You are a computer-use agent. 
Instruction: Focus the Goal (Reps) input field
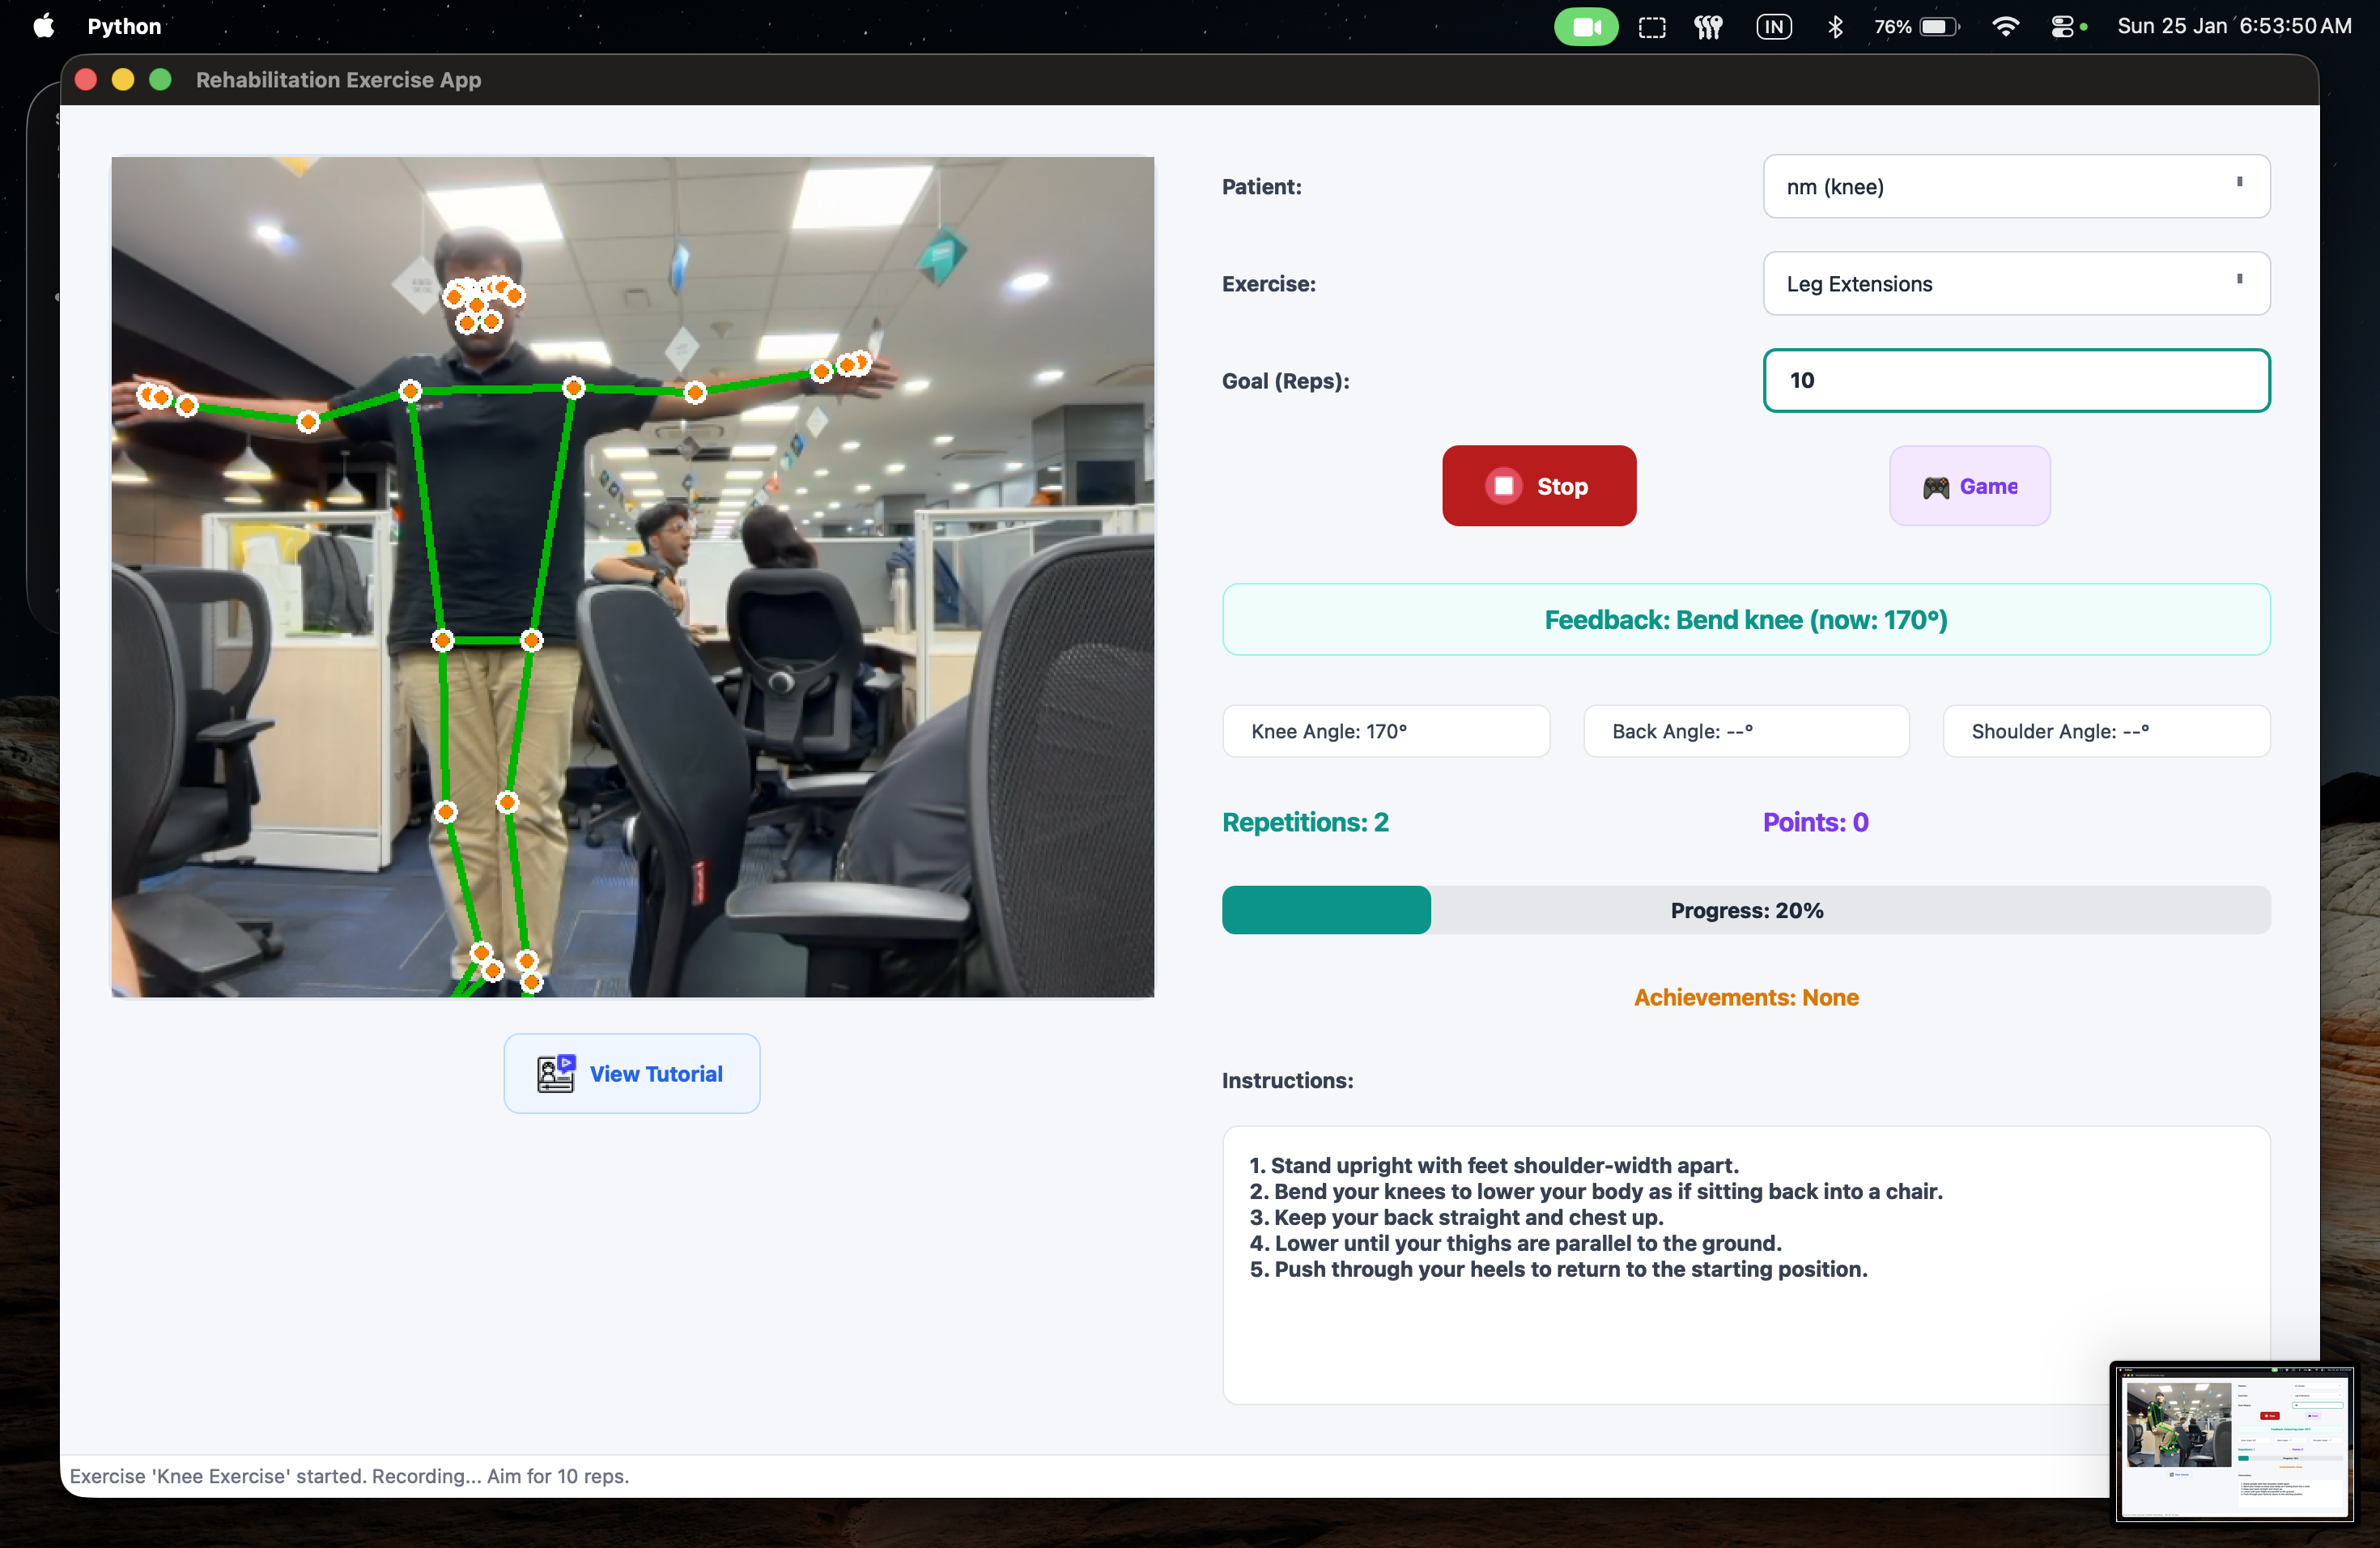pos(2015,381)
